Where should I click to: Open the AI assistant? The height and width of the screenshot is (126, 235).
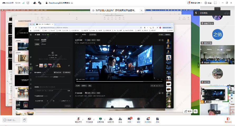pyautogui.click(x=148, y=119)
